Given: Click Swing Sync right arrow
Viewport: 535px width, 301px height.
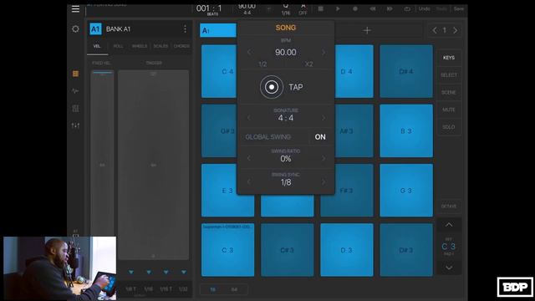Looking at the screenshot, I should point(324,182).
